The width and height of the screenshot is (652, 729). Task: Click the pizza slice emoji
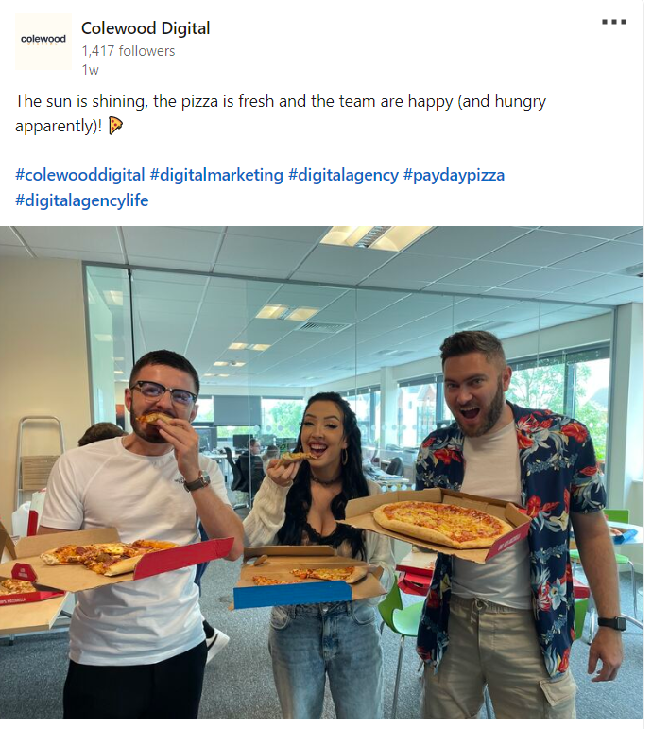tap(115, 126)
